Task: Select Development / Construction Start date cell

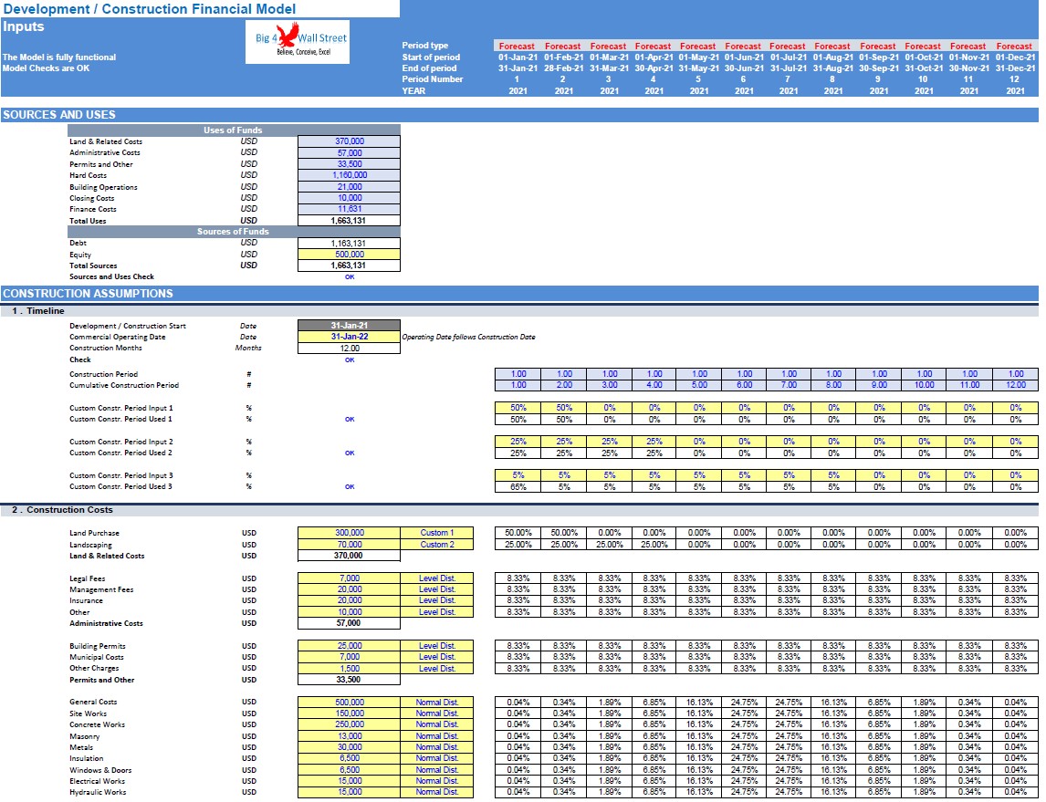Action: click(349, 326)
